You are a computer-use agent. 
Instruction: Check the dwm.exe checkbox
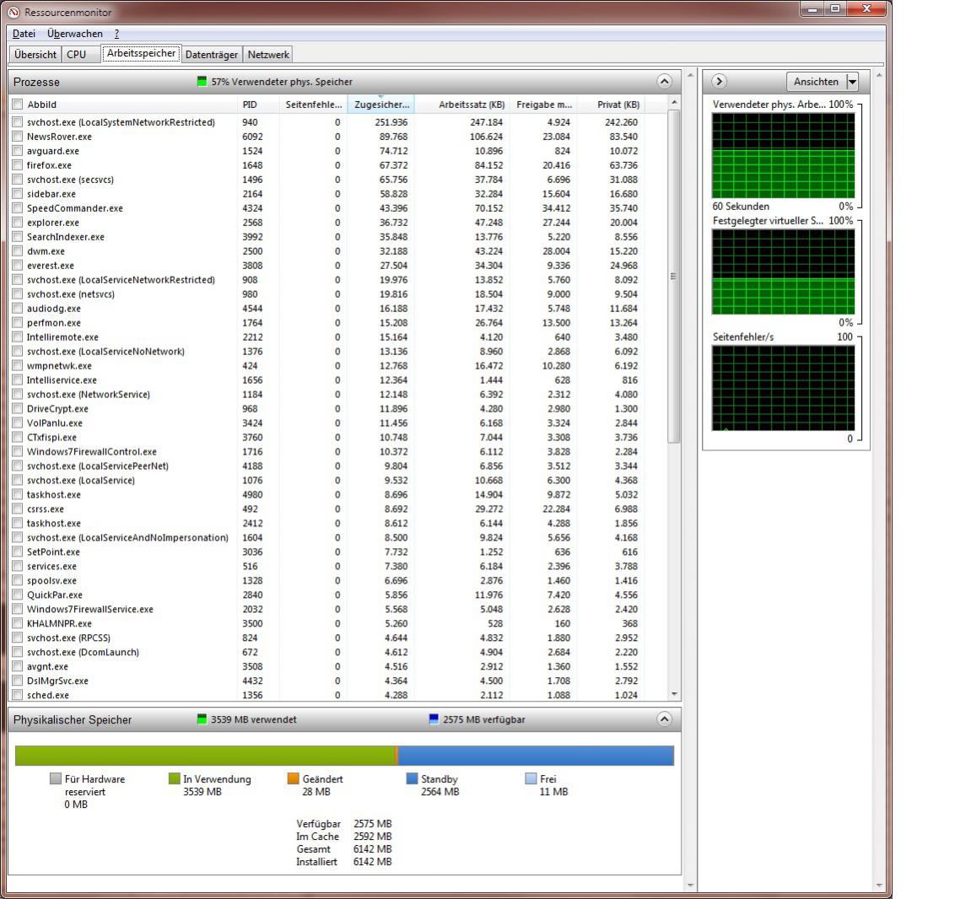pos(18,251)
